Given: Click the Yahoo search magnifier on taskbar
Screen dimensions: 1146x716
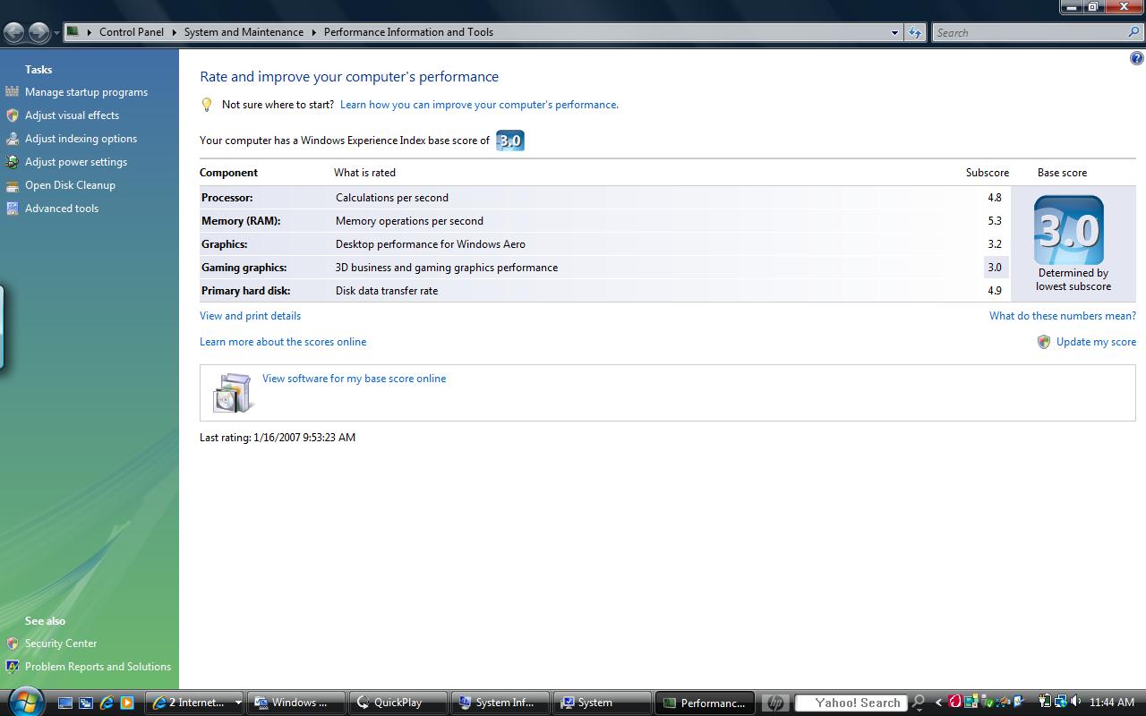Looking at the screenshot, I should [919, 703].
